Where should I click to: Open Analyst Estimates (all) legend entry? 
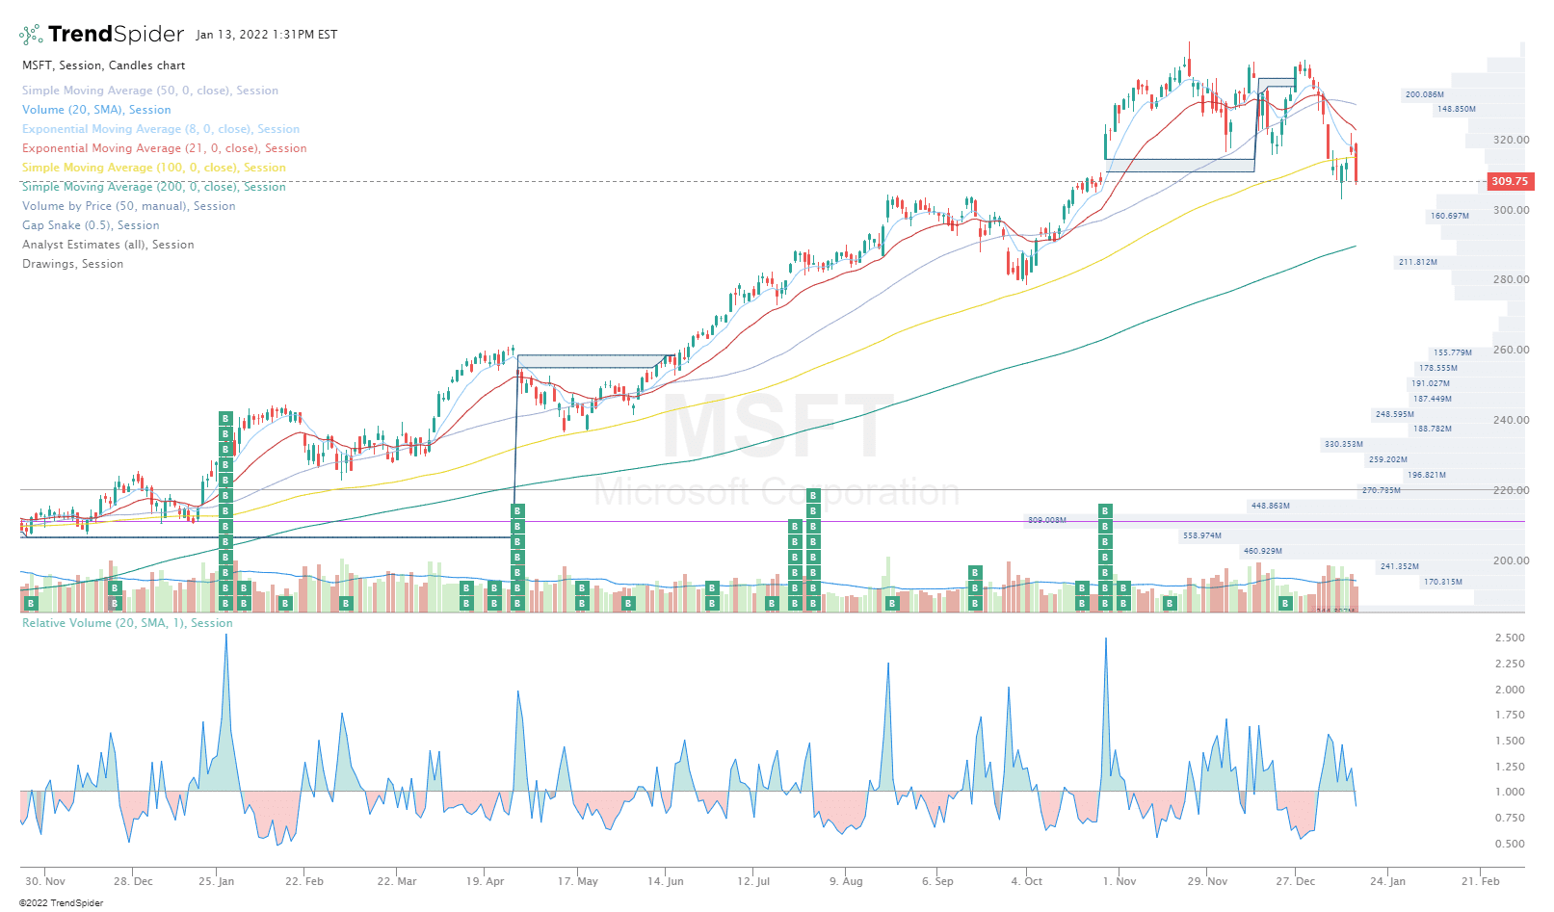[x=108, y=245]
